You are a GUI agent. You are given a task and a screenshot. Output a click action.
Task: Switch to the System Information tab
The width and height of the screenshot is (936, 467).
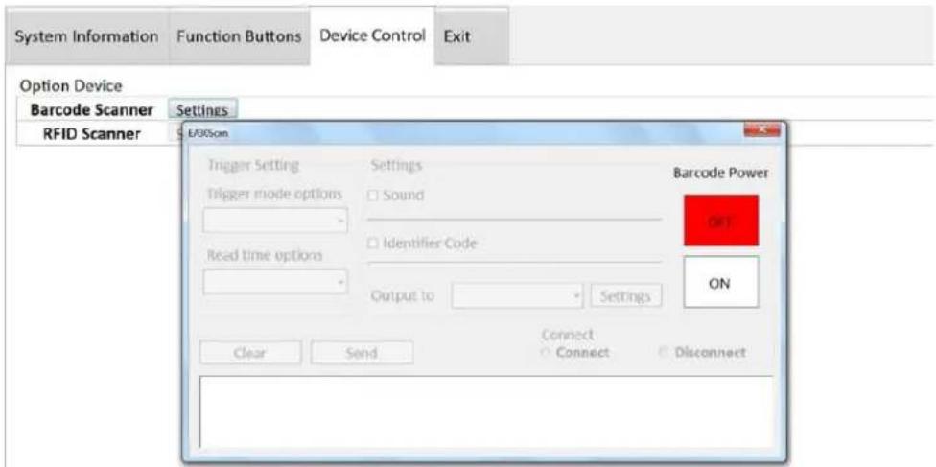click(86, 36)
